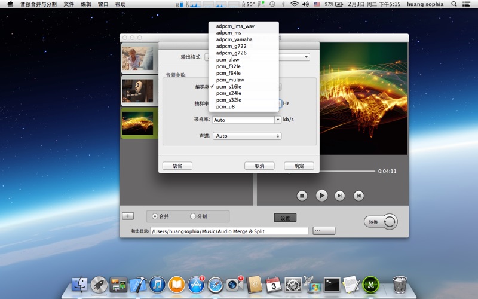Jump to previous track with the back button
The width and height of the screenshot is (478, 299).
pyautogui.click(x=358, y=196)
